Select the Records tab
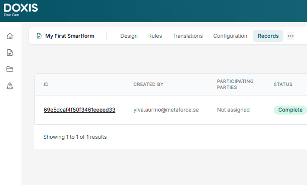 click(268, 36)
